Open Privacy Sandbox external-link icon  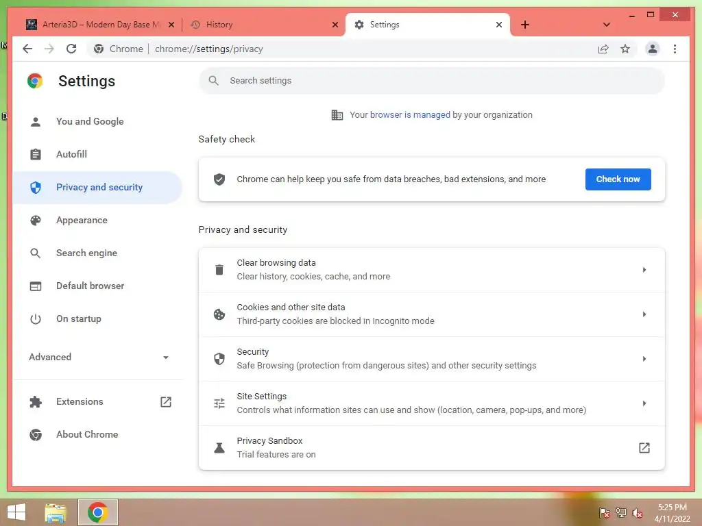(644, 448)
